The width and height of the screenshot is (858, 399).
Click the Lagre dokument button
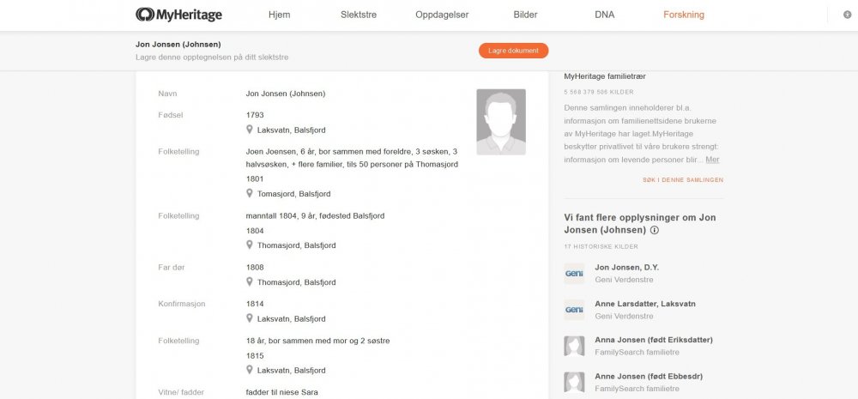point(513,51)
